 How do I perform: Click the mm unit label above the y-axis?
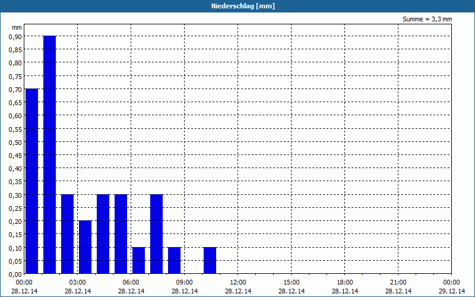pyautogui.click(x=17, y=27)
